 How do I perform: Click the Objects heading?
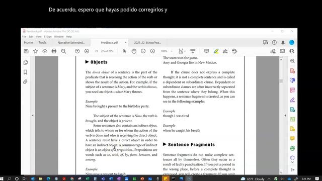coord(99,62)
